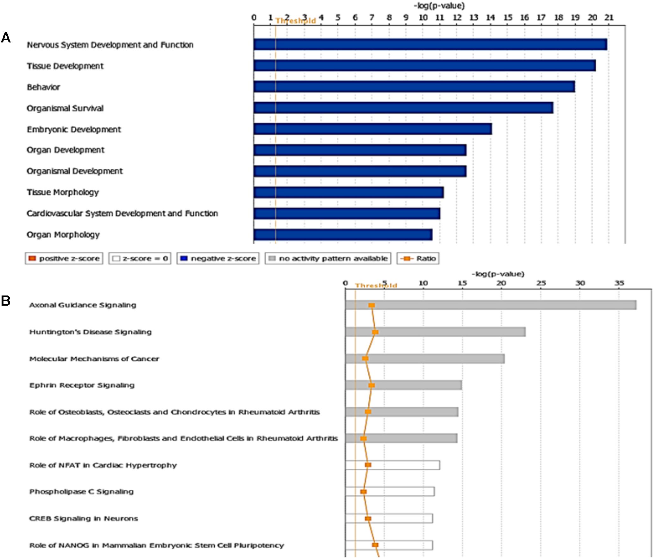Image resolution: width=654 pixels, height=559 pixels.
Task: Select the CREB Signaling in Neurons bar
Action: click(x=389, y=518)
